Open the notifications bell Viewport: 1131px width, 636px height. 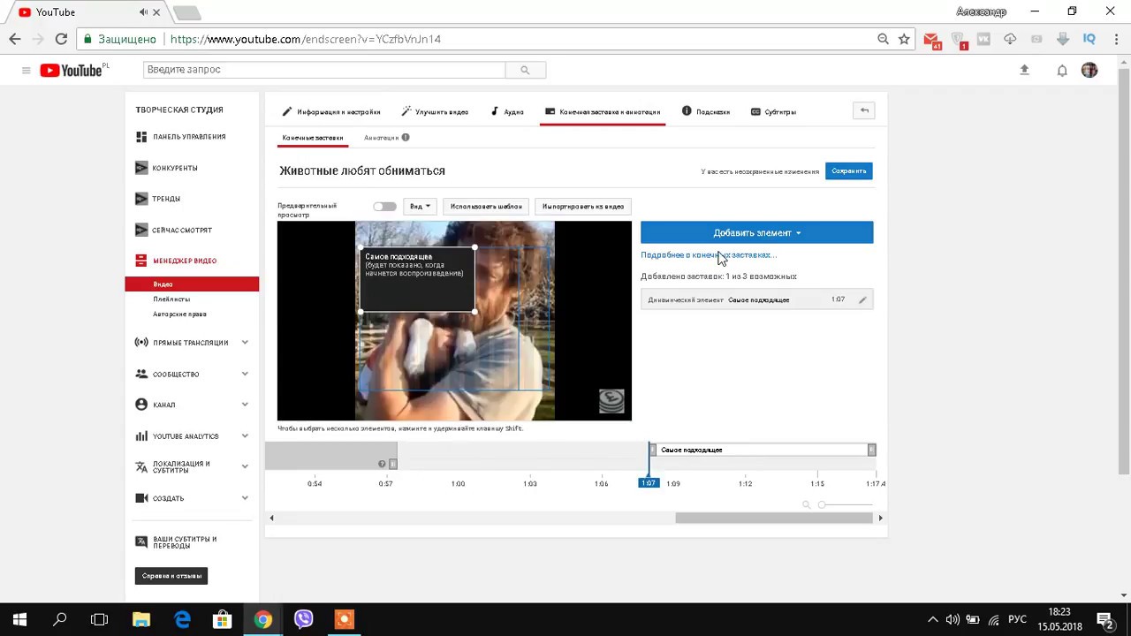point(1062,71)
